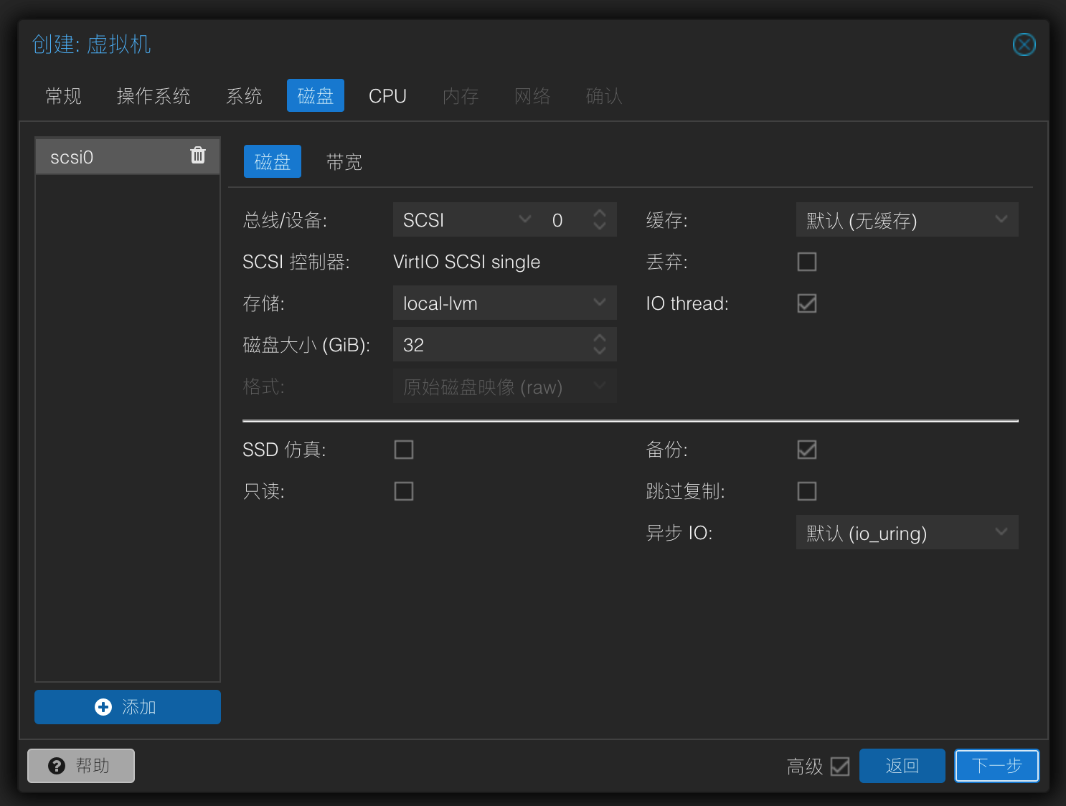Toggle the Advanced (高级) checkbox
This screenshot has width=1066, height=806.
[840, 767]
